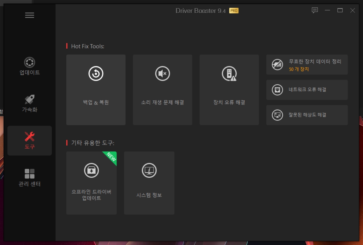The height and width of the screenshot is (245, 363).
Task: Click the invalid device data cleanup icon
Action: 277,64
